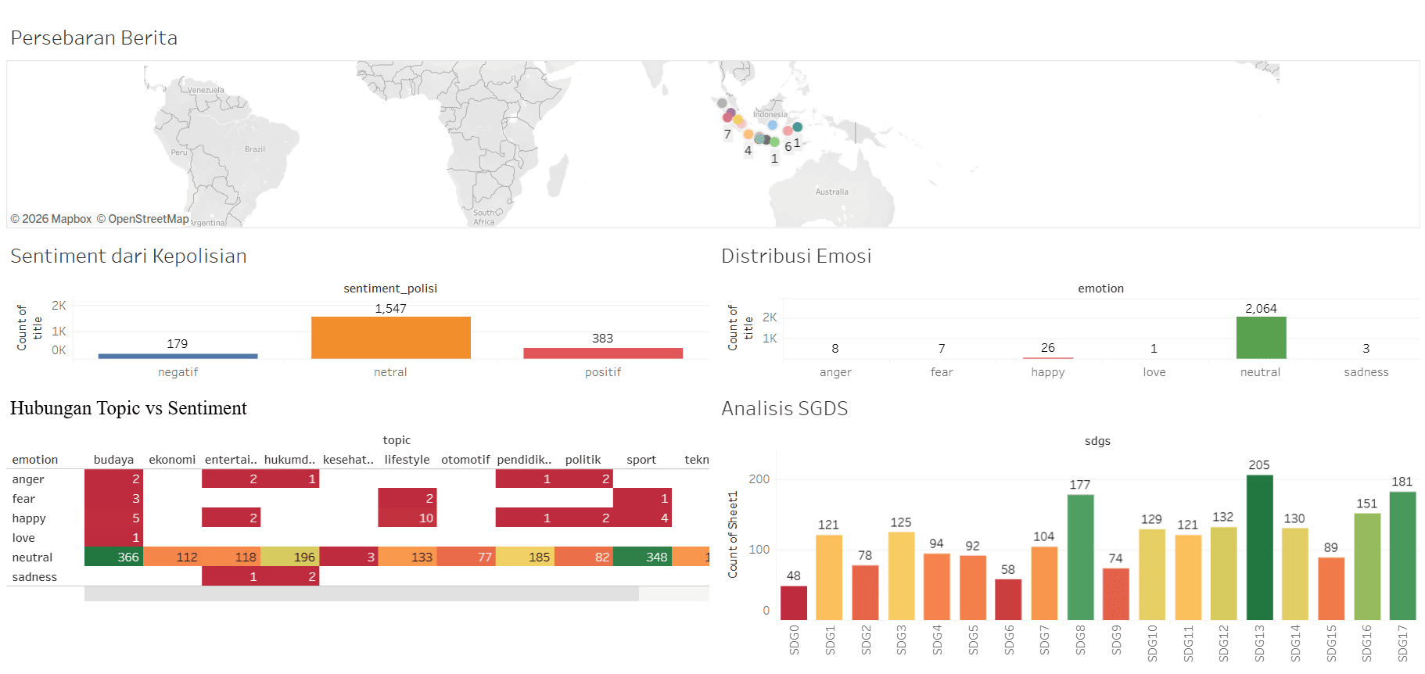
Task: Pick the SDG15 bar valued 89
Action: [1331, 589]
